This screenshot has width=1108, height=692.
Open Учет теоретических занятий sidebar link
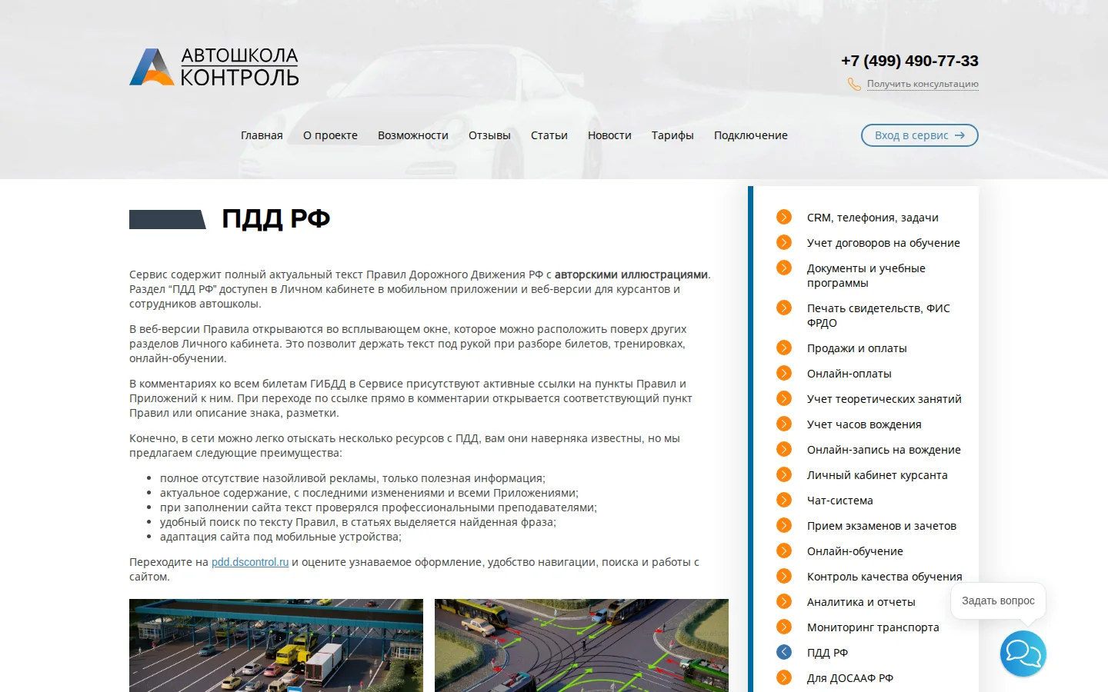click(884, 399)
